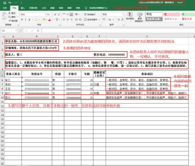The image size is (195, 166).
Task: Open 条件格式 (Conditional Formatting) menu
Action: 130,17
